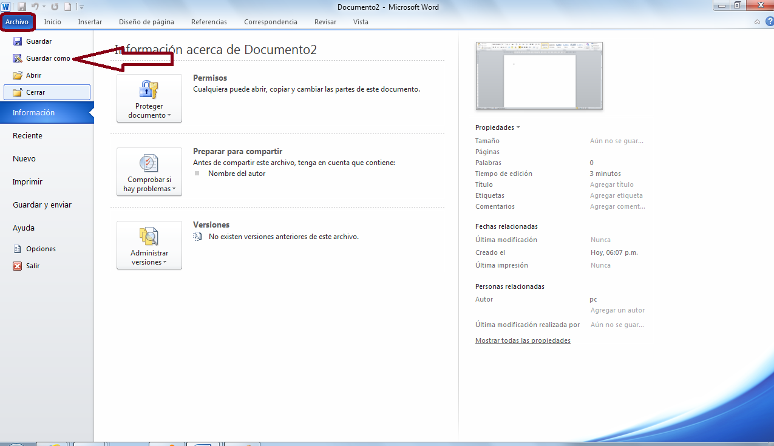This screenshot has height=446, width=774.
Task: Click Salir to exit Word
Action: (x=32, y=266)
